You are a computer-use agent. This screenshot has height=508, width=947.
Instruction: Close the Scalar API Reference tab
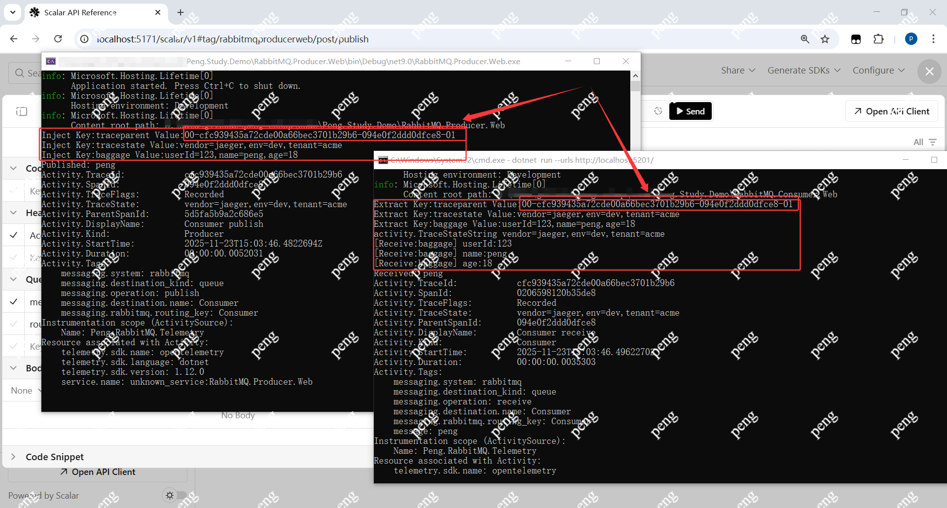(x=158, y=12)
